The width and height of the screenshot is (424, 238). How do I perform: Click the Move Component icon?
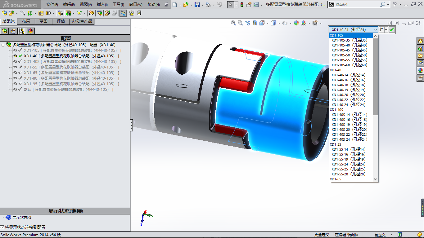pos(48,13)
